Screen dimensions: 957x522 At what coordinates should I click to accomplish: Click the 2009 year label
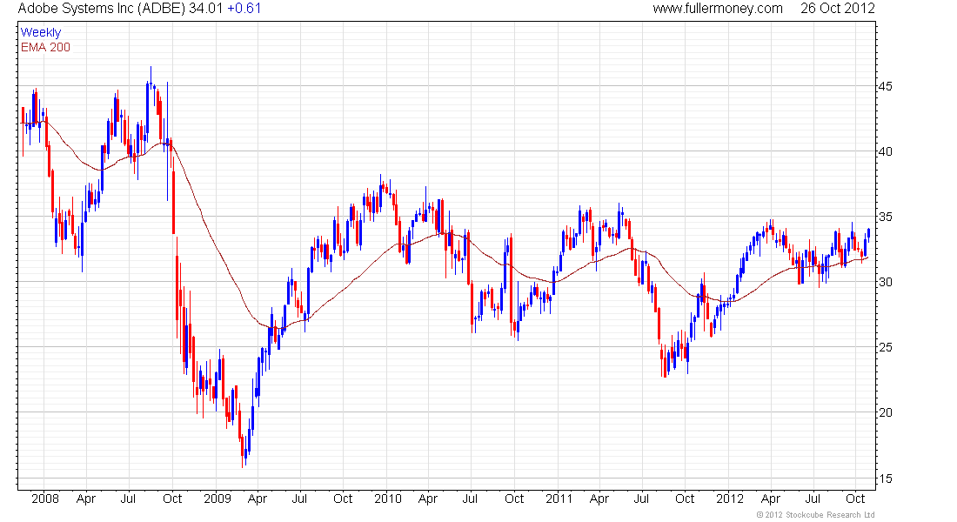[217, 499]
